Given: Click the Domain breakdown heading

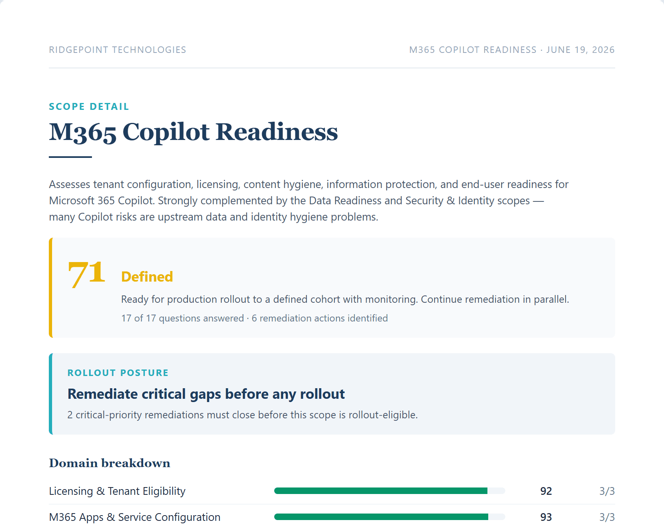Looking at the screenshot, I should pyautogui.click(x=109, y=463).
